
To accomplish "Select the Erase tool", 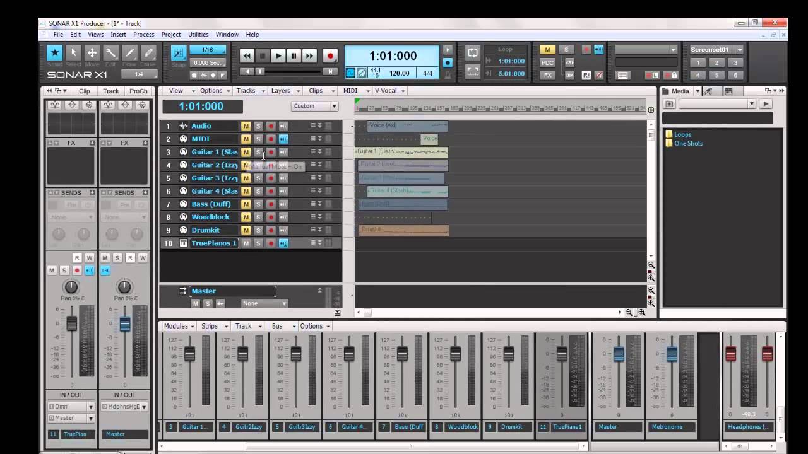I will tap(148, 53).
